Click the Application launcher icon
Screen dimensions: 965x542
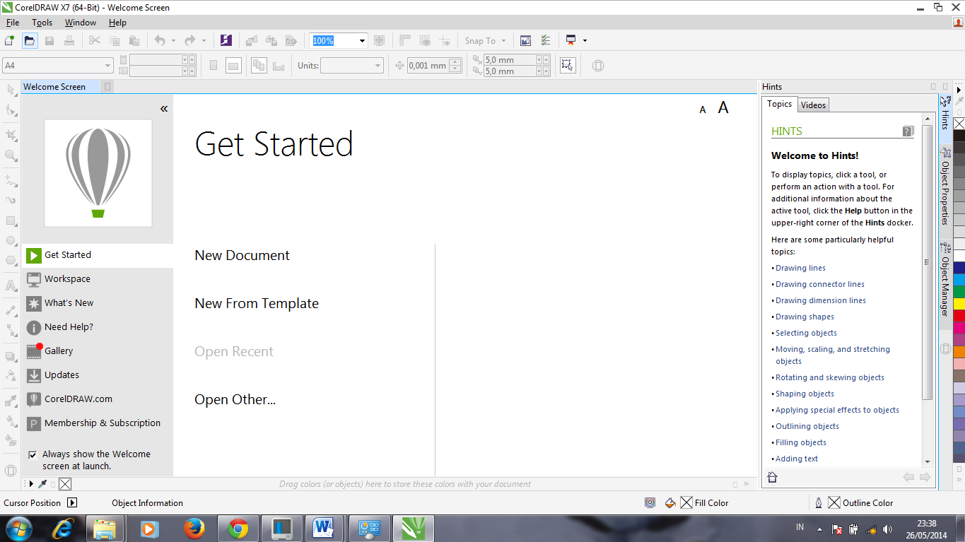click(x=571, y=41)
